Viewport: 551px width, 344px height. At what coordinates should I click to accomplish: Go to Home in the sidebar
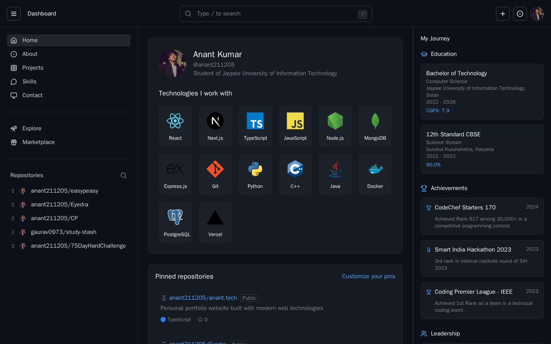[x=69, y=40]
